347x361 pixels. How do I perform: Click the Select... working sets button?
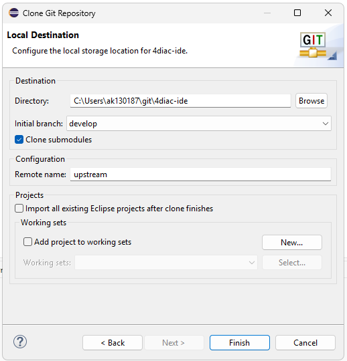[x=292, y=263]
